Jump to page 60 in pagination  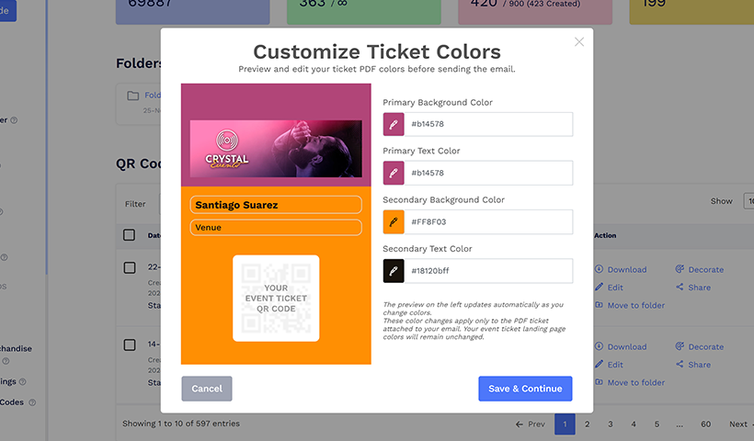click(705, 424)
